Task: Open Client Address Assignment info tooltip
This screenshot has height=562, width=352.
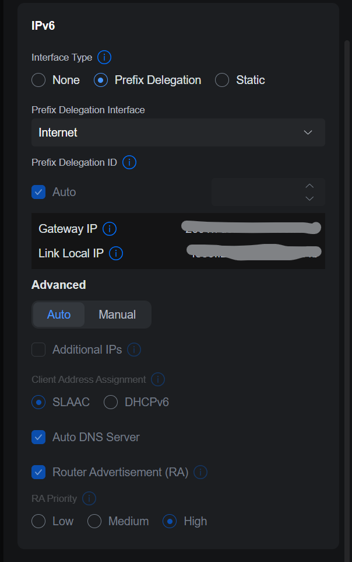Action: [x=157, y=379]
